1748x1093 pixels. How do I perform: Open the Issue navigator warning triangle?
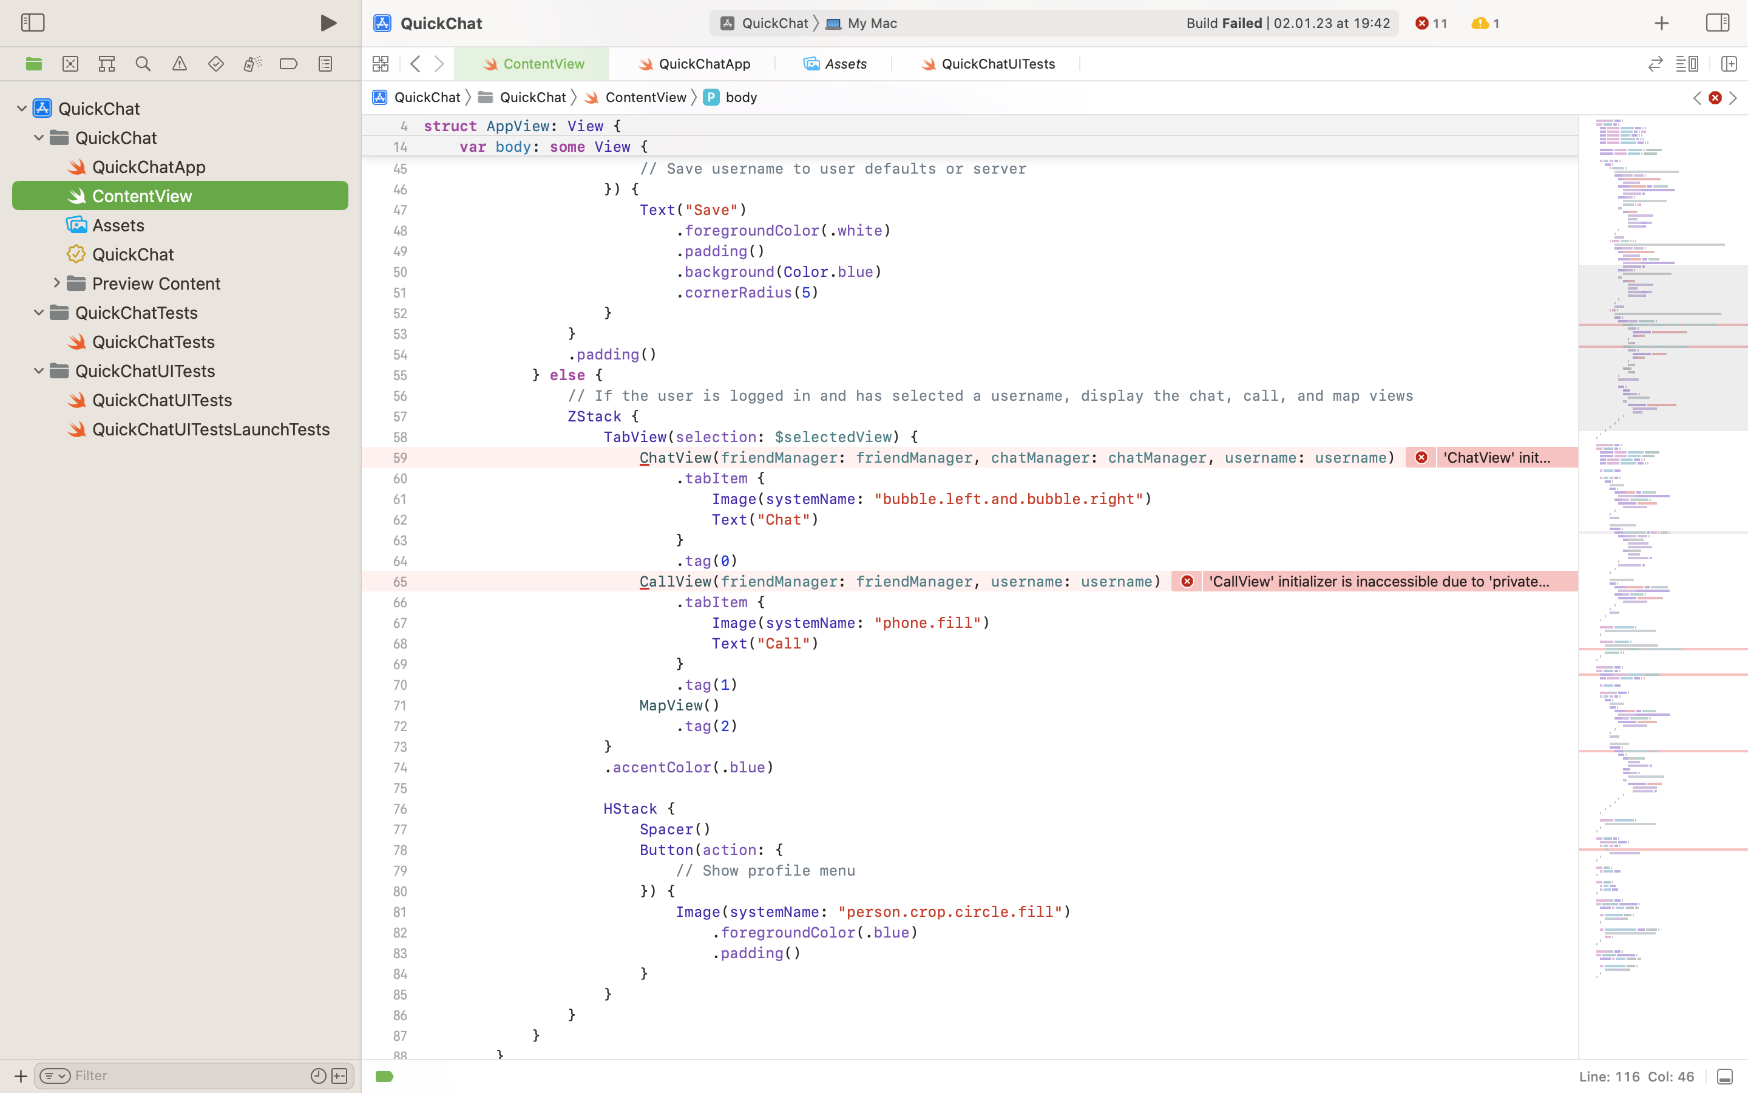pos(179,64)
